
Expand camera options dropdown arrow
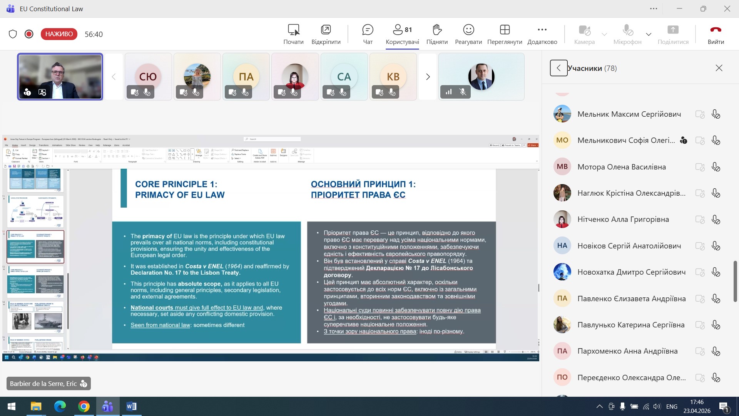click(604, 34)
